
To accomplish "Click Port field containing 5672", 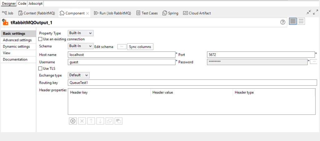I will pyautogui.click(x=261, y=55).
